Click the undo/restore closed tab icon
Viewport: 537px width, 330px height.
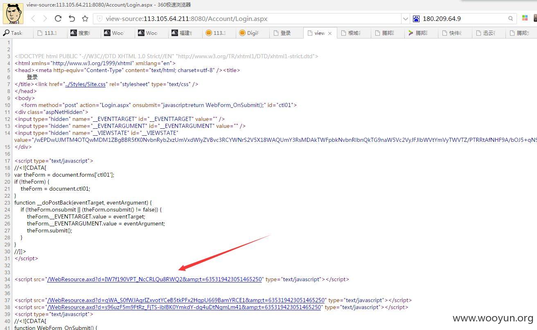72,18
